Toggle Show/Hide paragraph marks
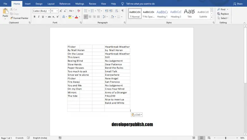Viewport: 247px width, 140px height. [x=123, y=11]
